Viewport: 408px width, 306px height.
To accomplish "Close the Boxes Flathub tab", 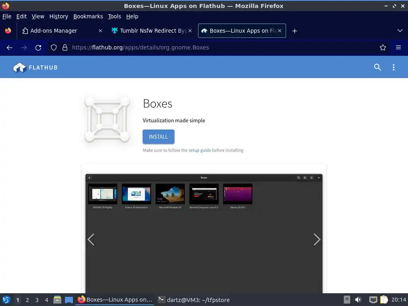I will (280, 31).
